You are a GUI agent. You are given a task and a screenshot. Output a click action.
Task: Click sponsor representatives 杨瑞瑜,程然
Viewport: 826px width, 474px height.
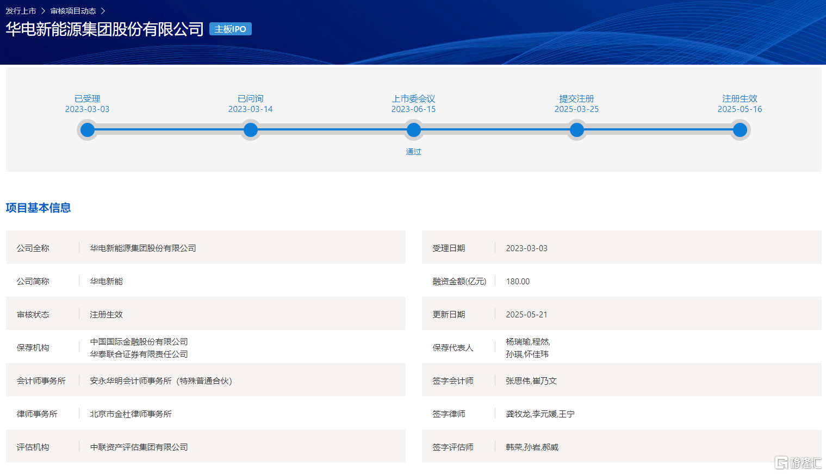528,341
